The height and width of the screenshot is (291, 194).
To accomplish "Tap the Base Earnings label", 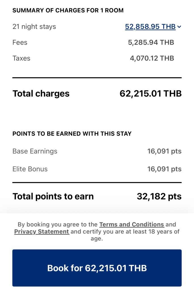I will (35, 151).
